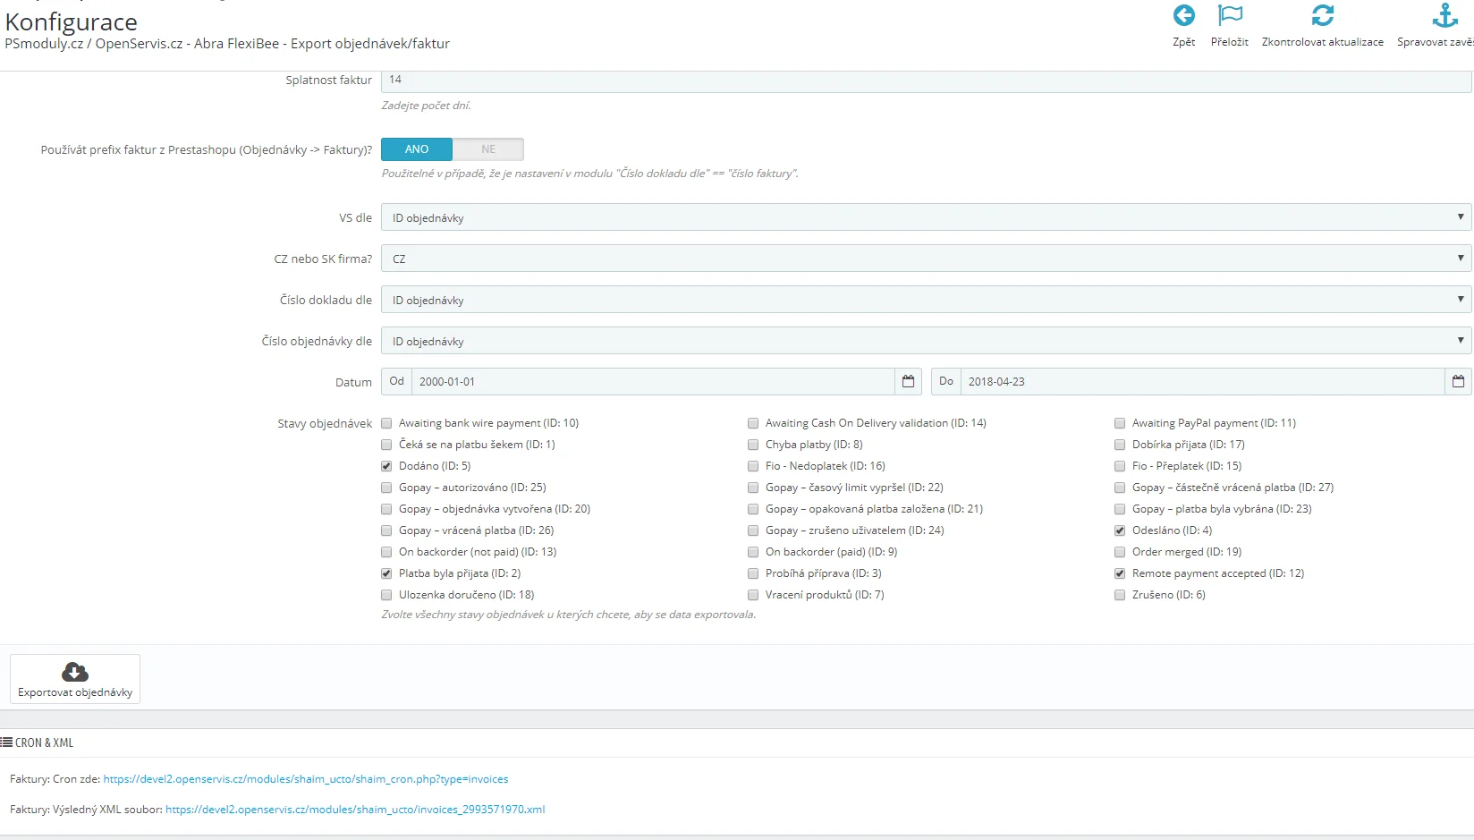
Task: Expand the Číslo objednávky dle dropdown
Action: [925, 341]
